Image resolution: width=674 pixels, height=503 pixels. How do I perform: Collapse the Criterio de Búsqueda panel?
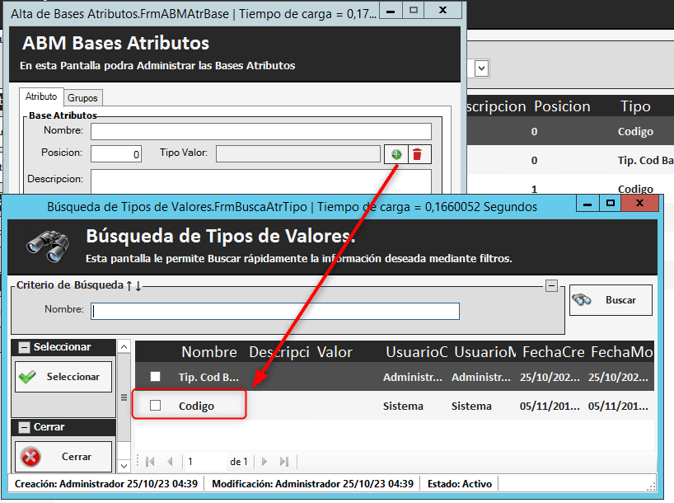[551, 285]
